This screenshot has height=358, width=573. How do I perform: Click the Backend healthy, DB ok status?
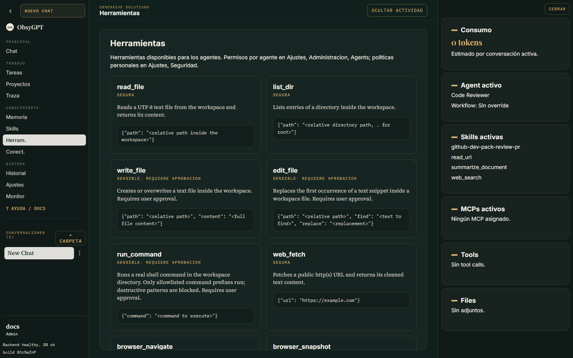click(29, 345)
